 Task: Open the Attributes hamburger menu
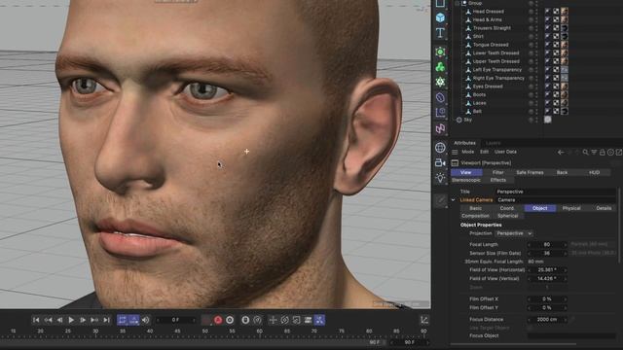click(455, 152)
